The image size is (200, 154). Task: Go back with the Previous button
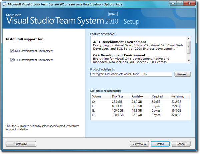pos(139,144)
